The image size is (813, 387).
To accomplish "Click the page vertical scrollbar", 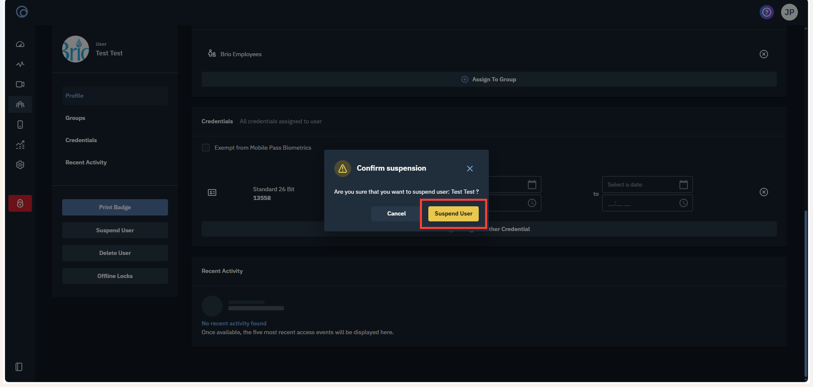I will pos(805,293).
